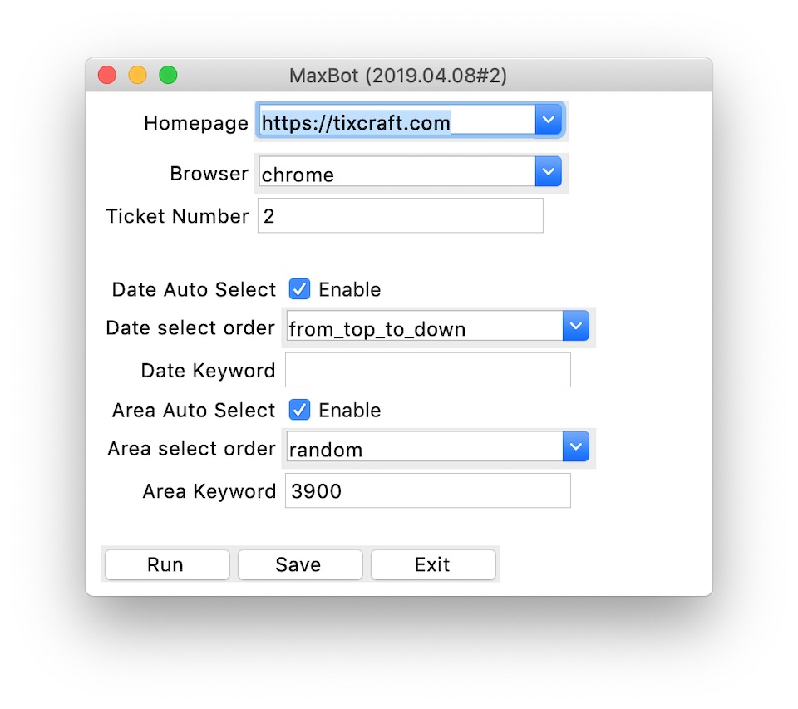
Task: Click the Homepage URL text https://tixcraft.com
Action: pos(356,123)
